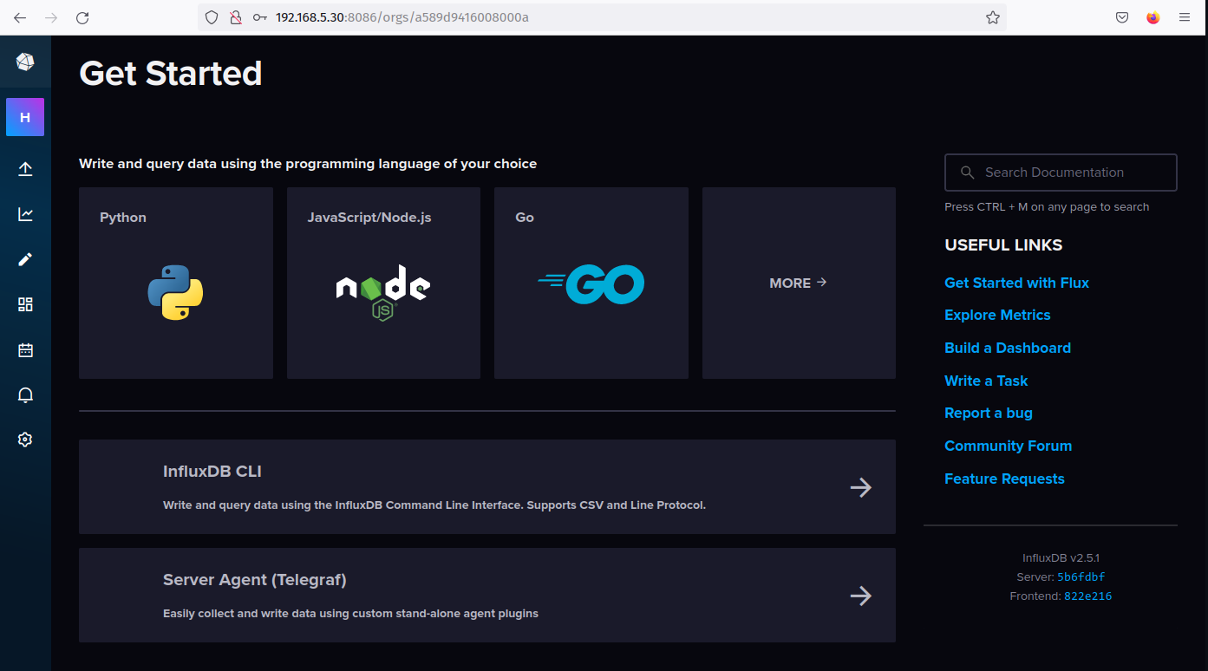Open Tasks calendar icon in sidebar
This screenshot has width=1208, height=671.
click(25, 350)
